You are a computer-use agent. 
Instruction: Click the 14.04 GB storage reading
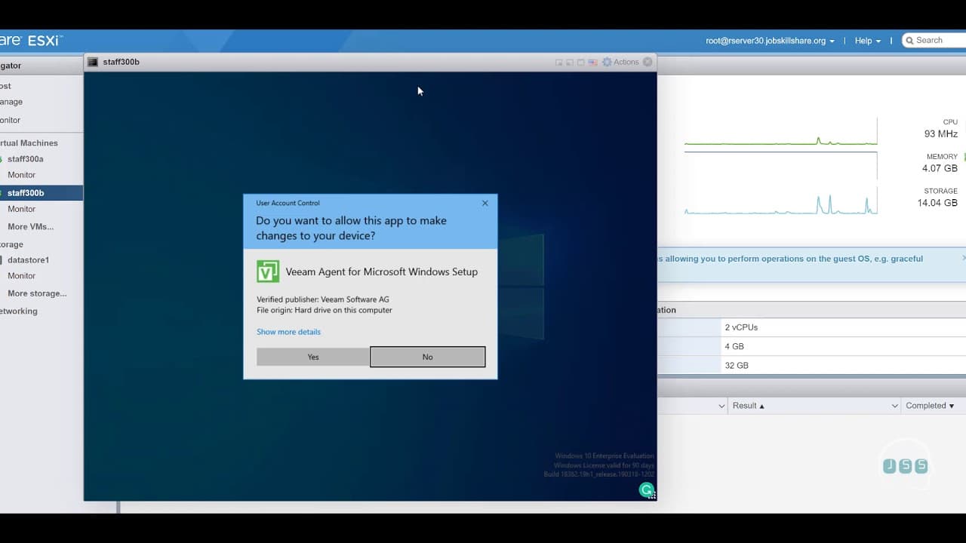(x=937, y=203)
